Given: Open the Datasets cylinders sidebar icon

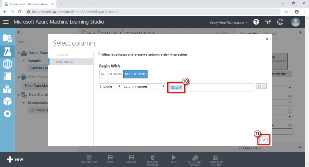Looking at the screenshot, I should point(7,89).
